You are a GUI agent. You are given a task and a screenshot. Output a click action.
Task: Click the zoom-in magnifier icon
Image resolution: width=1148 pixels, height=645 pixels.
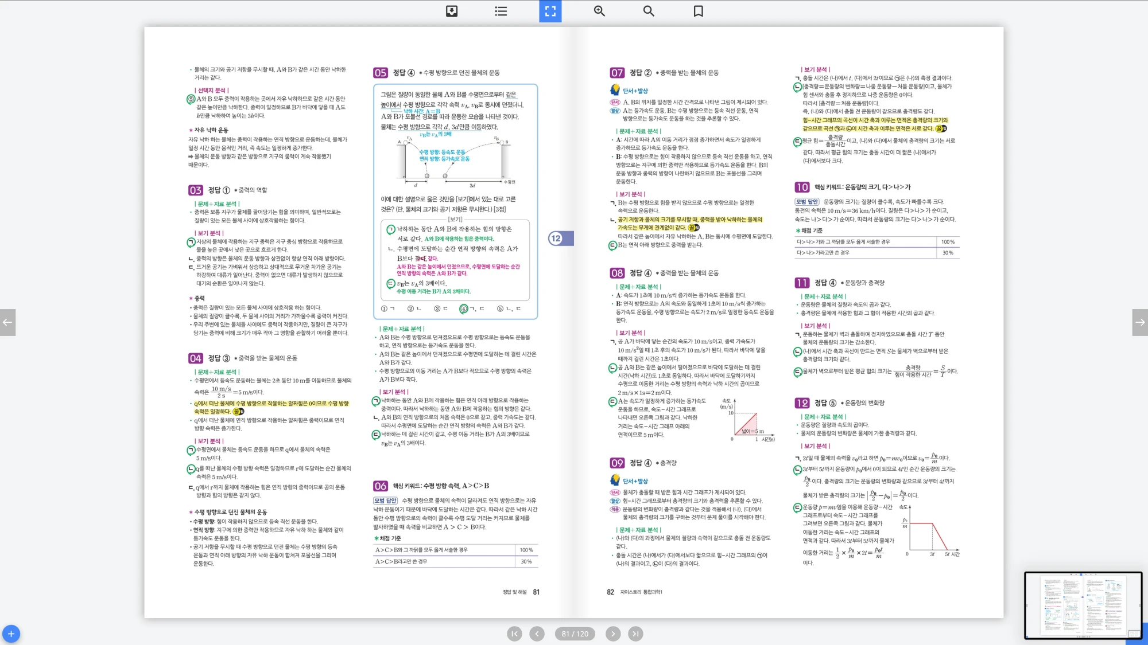coord(599,11)
